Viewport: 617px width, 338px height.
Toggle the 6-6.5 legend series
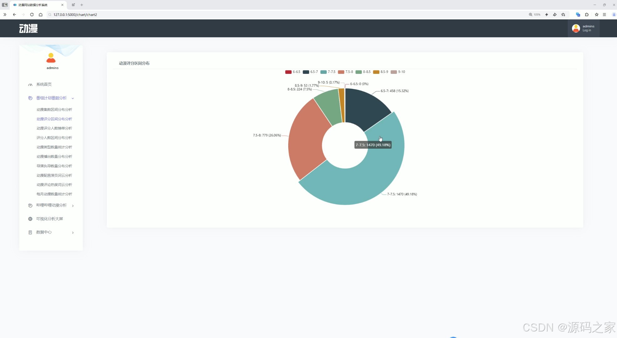click(x=293, y=72)
